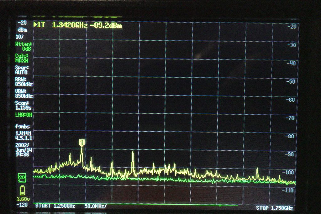Select the marker 1 flag on trace

82,143
